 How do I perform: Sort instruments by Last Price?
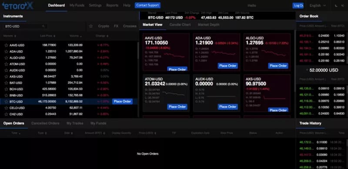click(x=48, y=36)
